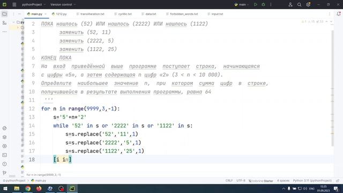
Task: Open the Structure tool window
Action: coord(4,23)
